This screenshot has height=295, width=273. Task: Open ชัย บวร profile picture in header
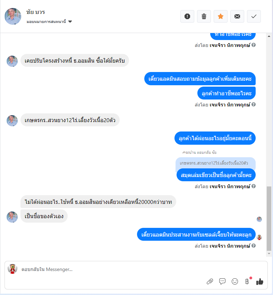[x=13, y=16]
